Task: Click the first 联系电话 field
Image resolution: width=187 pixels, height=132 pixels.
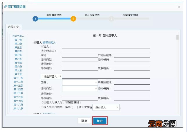Action: [x=132, y=69]
